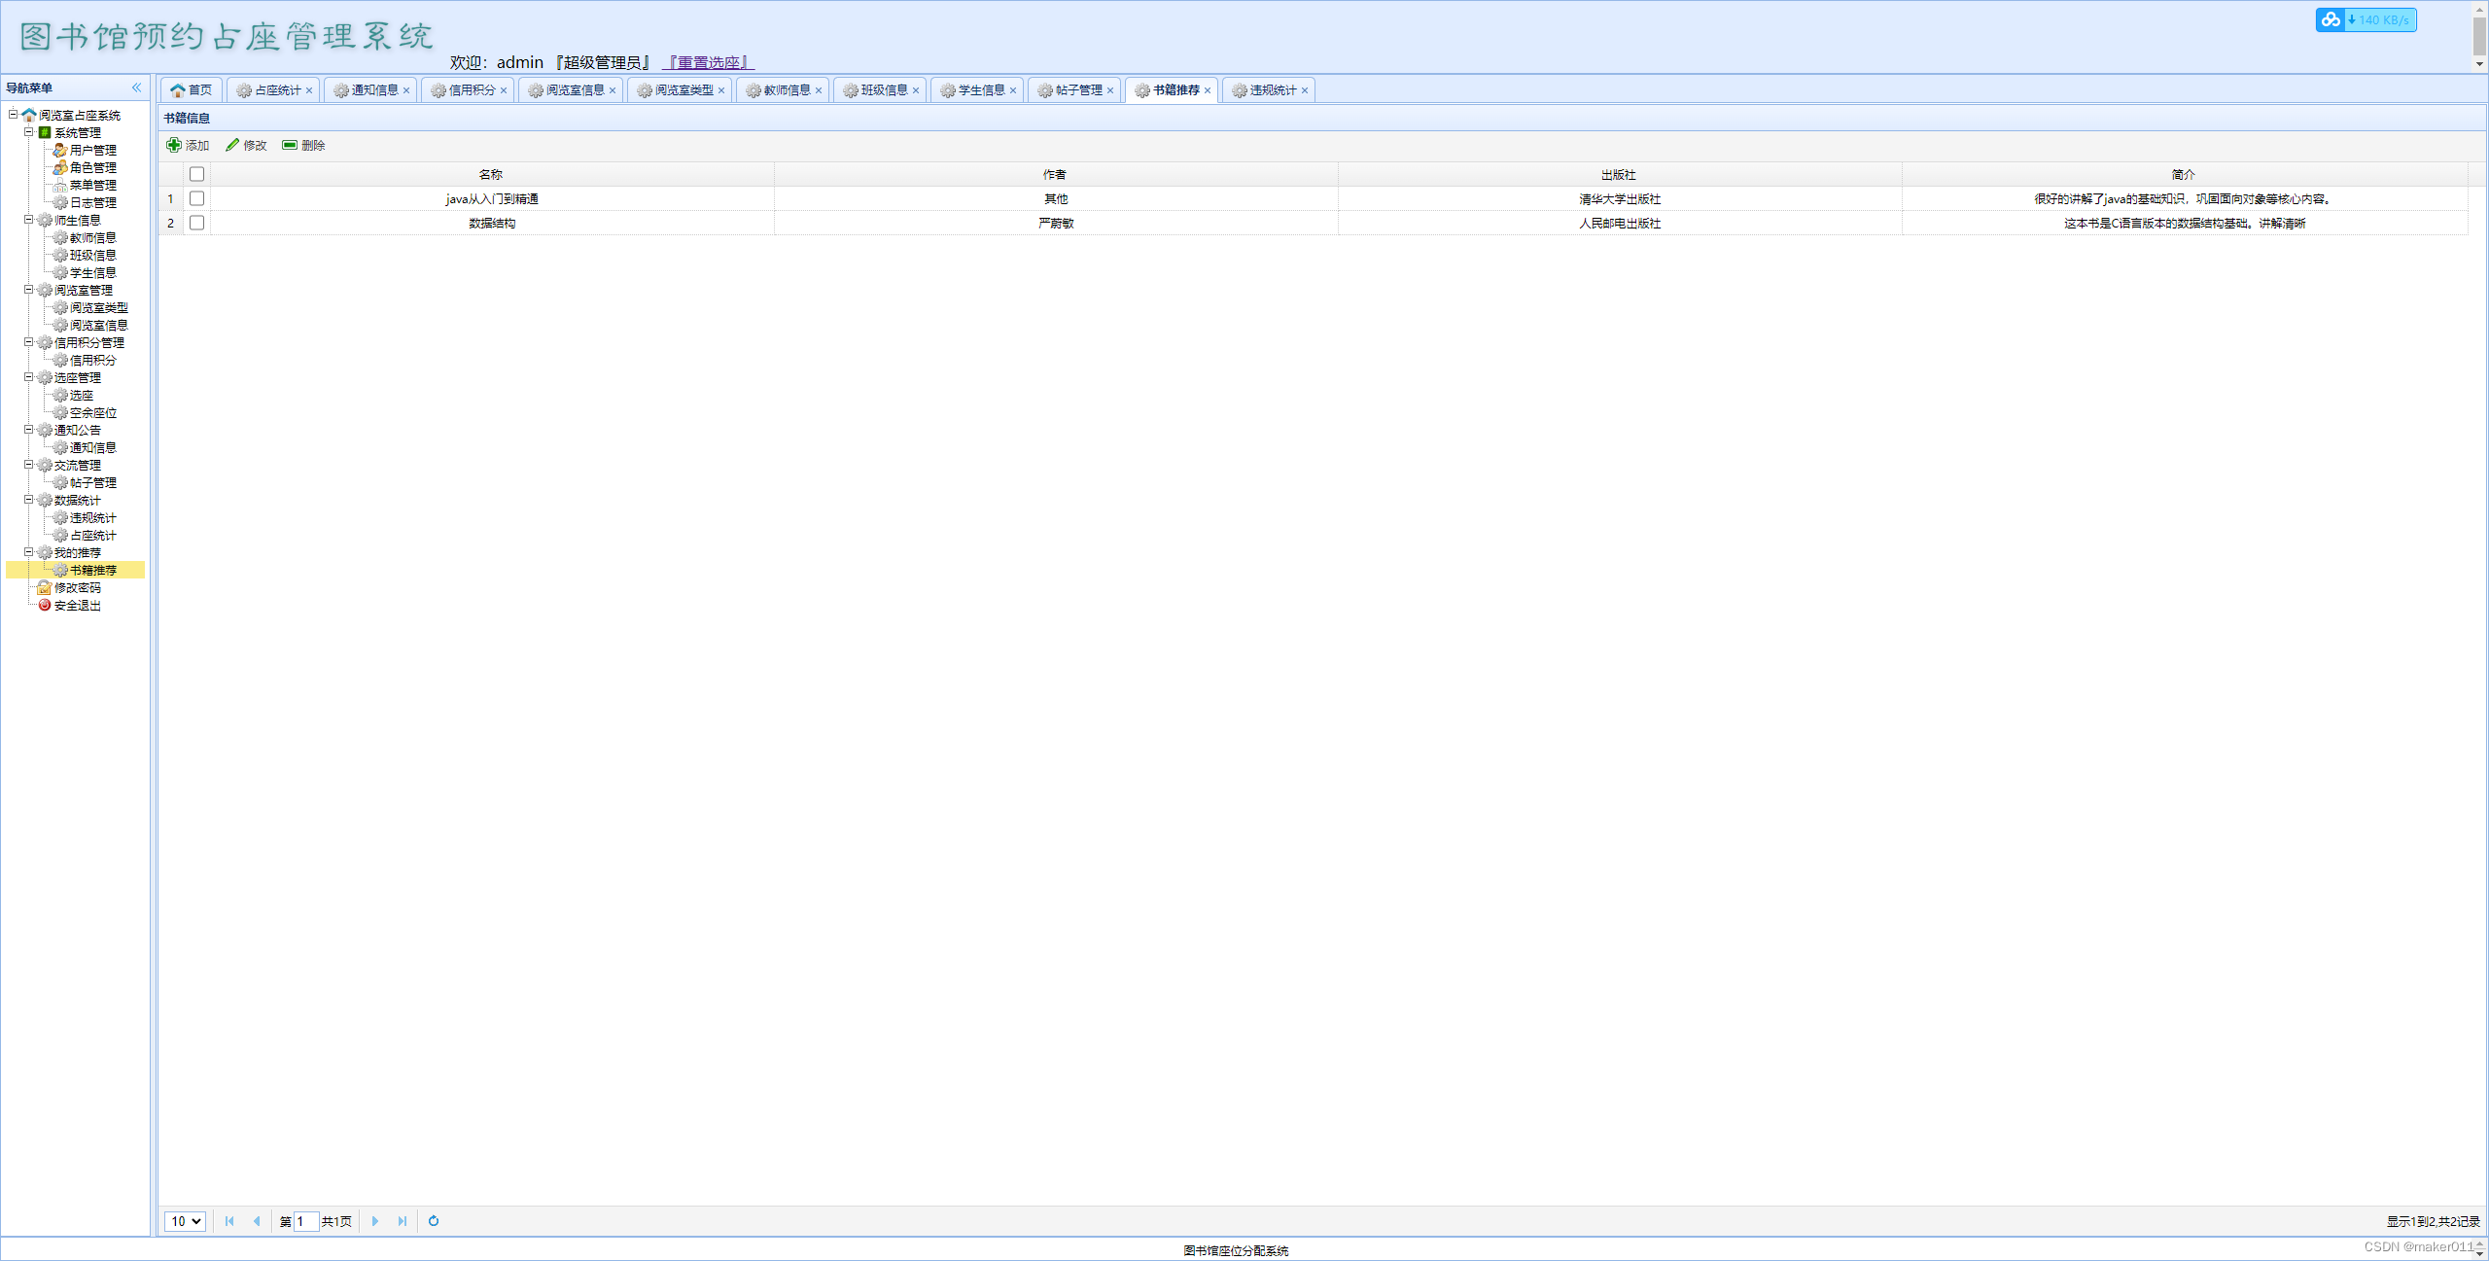Screen dimensions: 2489x1261
Task: Switch to the 首页 tab
Action: (x=192, y=90)
